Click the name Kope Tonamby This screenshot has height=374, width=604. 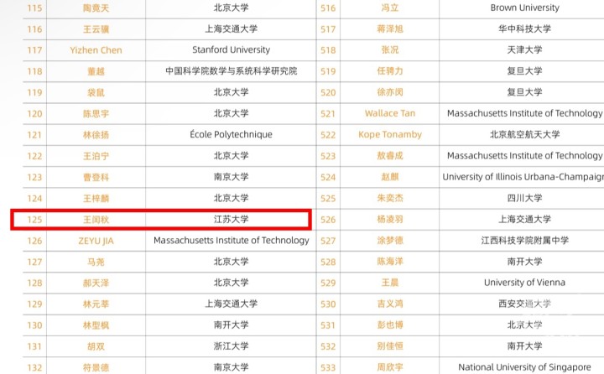point(390,135)
